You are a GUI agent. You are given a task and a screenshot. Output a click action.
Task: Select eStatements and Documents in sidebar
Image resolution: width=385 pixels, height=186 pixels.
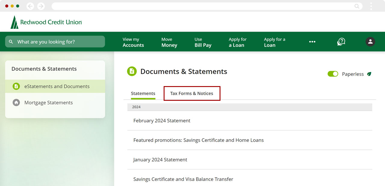[x=55, y=86]
